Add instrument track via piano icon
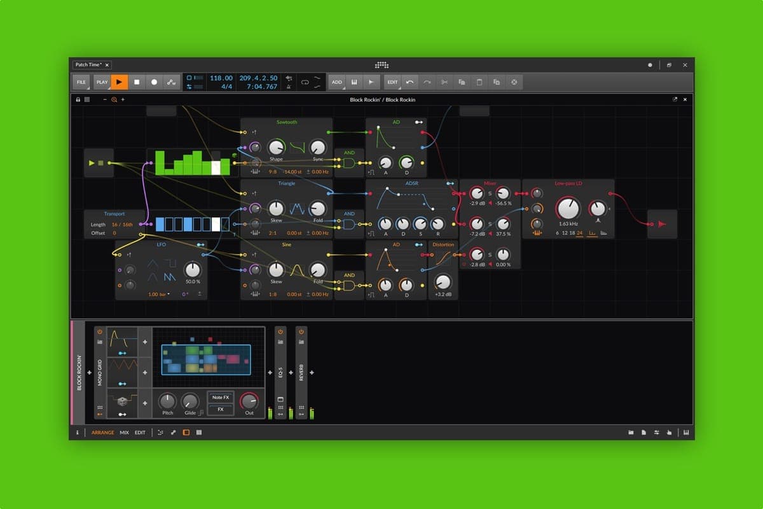The width and height of the screenshot is (763, 509). pos(354,82)
